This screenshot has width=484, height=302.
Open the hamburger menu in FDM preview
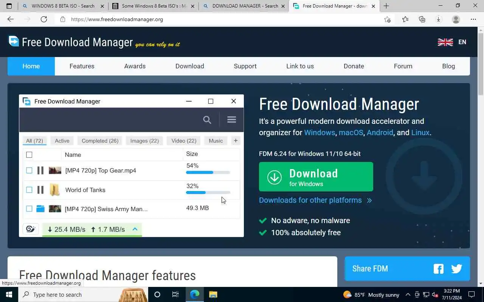232,120
